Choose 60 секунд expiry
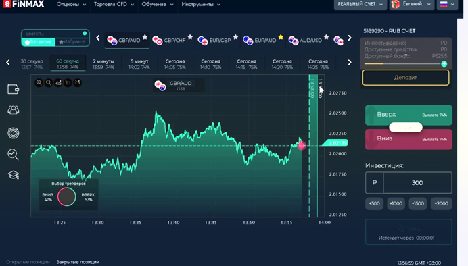Screen dimensions: 468x266 tap(68, 63)
